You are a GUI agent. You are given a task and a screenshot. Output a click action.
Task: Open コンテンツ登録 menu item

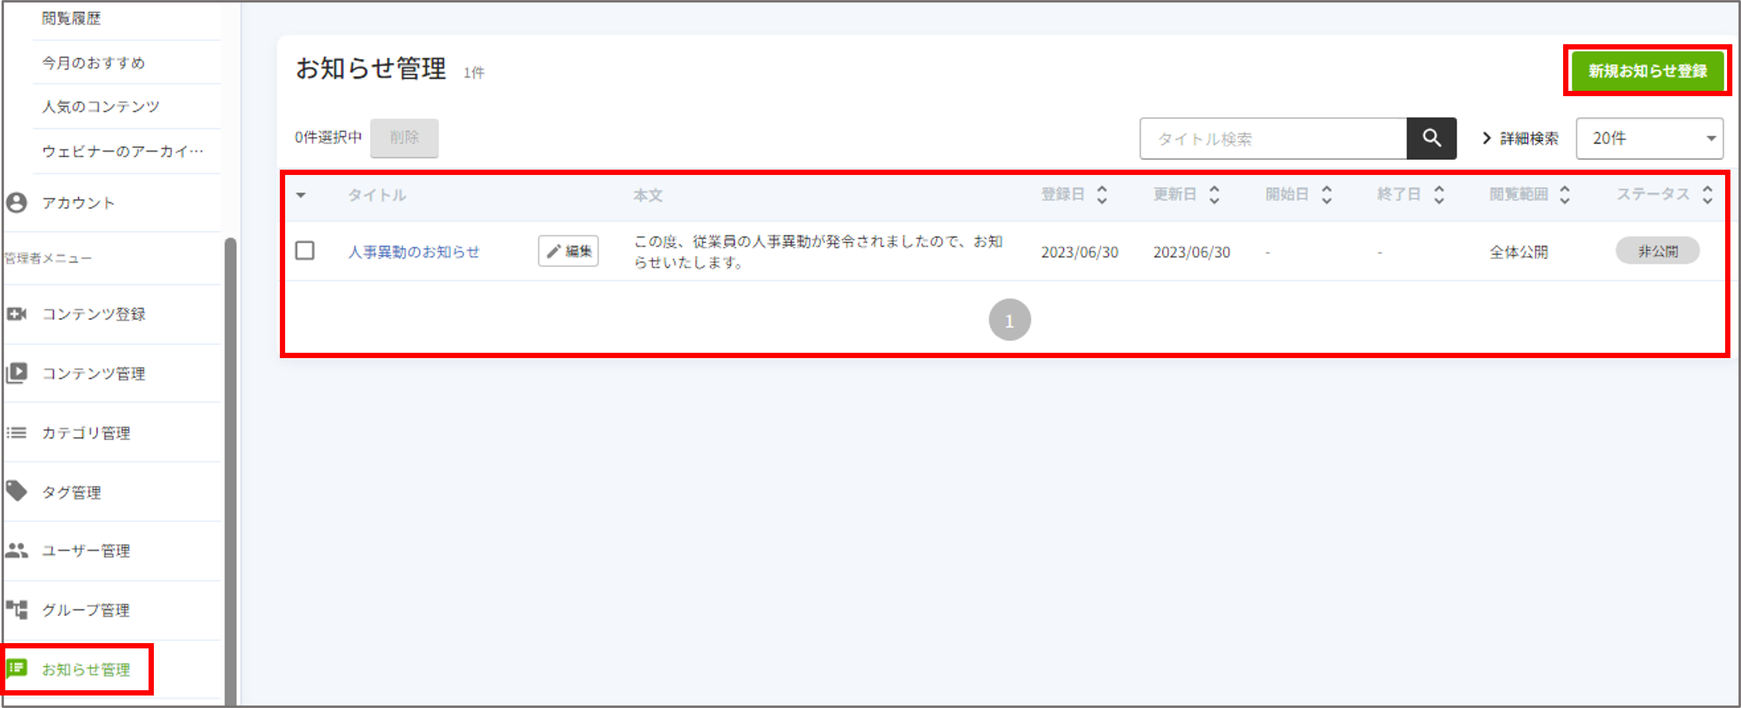pyautogui.click(x=93, y=314)
